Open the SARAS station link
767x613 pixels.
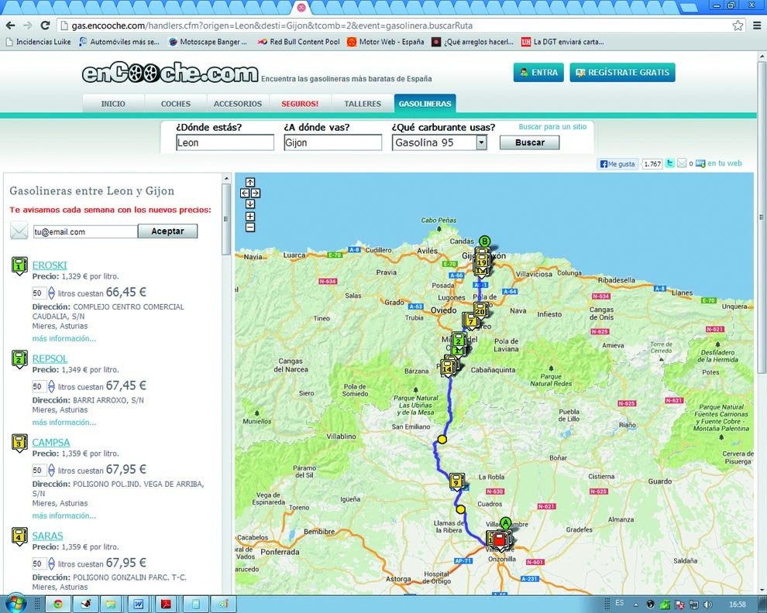[47, 536]
